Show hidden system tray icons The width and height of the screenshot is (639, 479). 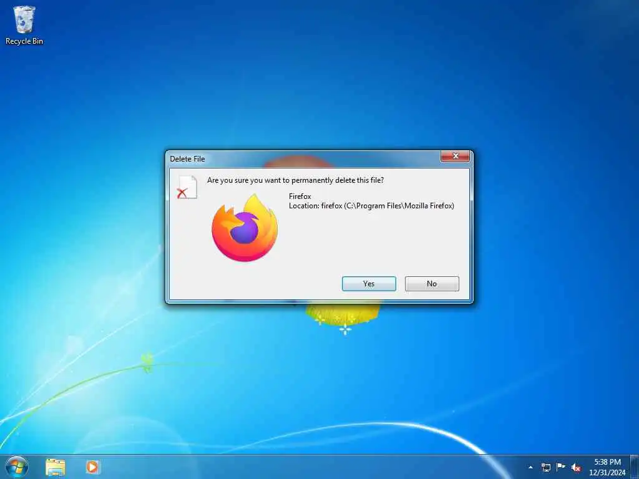coord(530,468)
